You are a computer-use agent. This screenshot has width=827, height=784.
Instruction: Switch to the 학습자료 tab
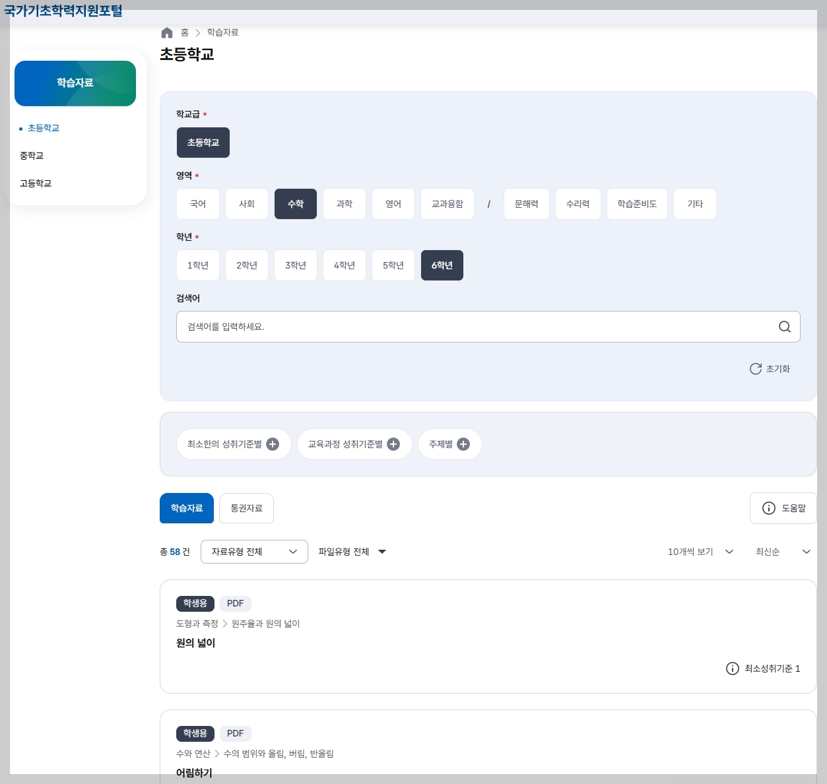point(187,508)
